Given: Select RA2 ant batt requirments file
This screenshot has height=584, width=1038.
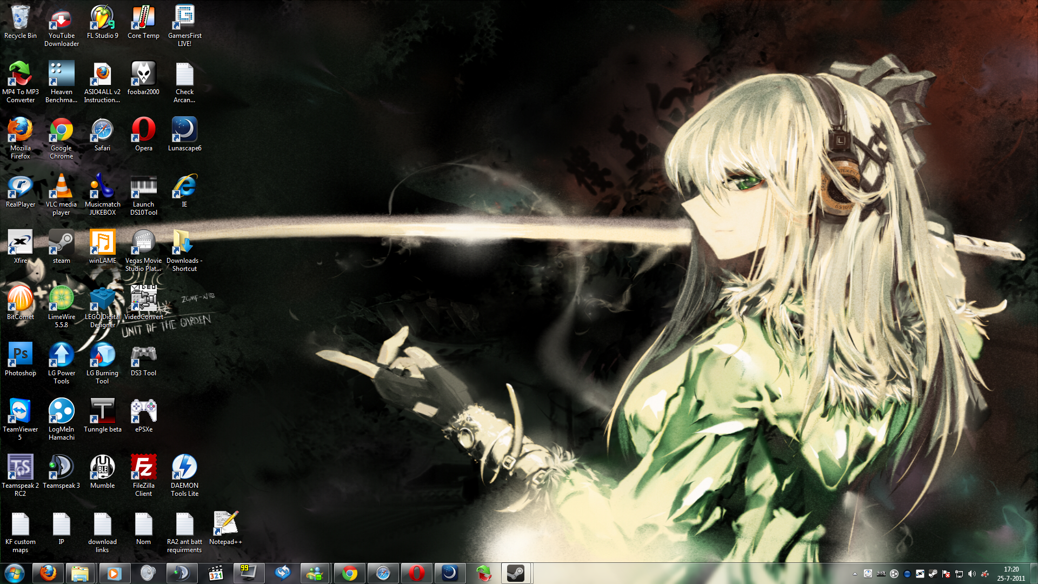Looking at the screenshot, I should point(185,533).
